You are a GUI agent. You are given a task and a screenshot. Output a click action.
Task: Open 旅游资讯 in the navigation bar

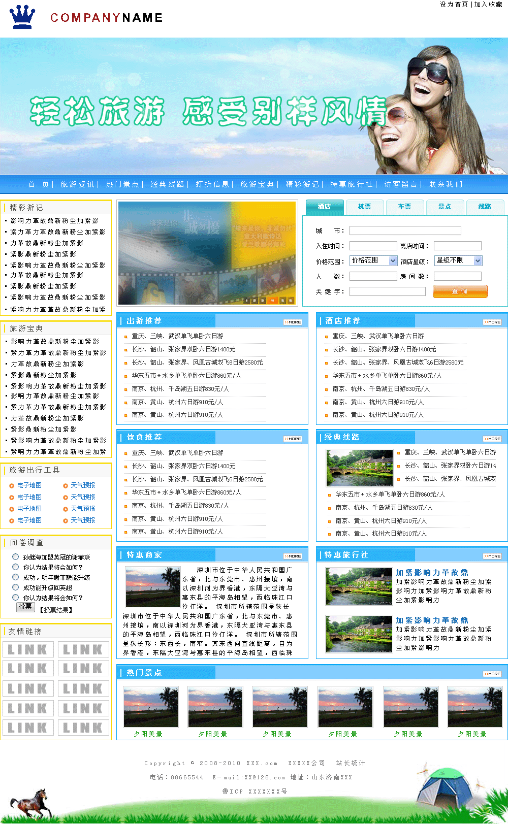[x=77, y=184]
